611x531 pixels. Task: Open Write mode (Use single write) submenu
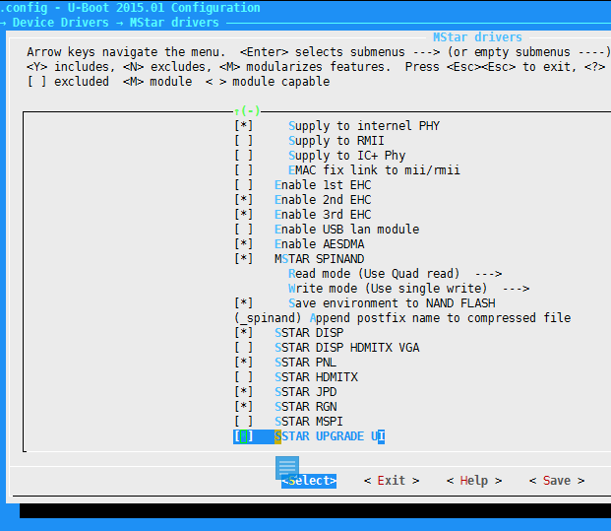click(408, 289)
